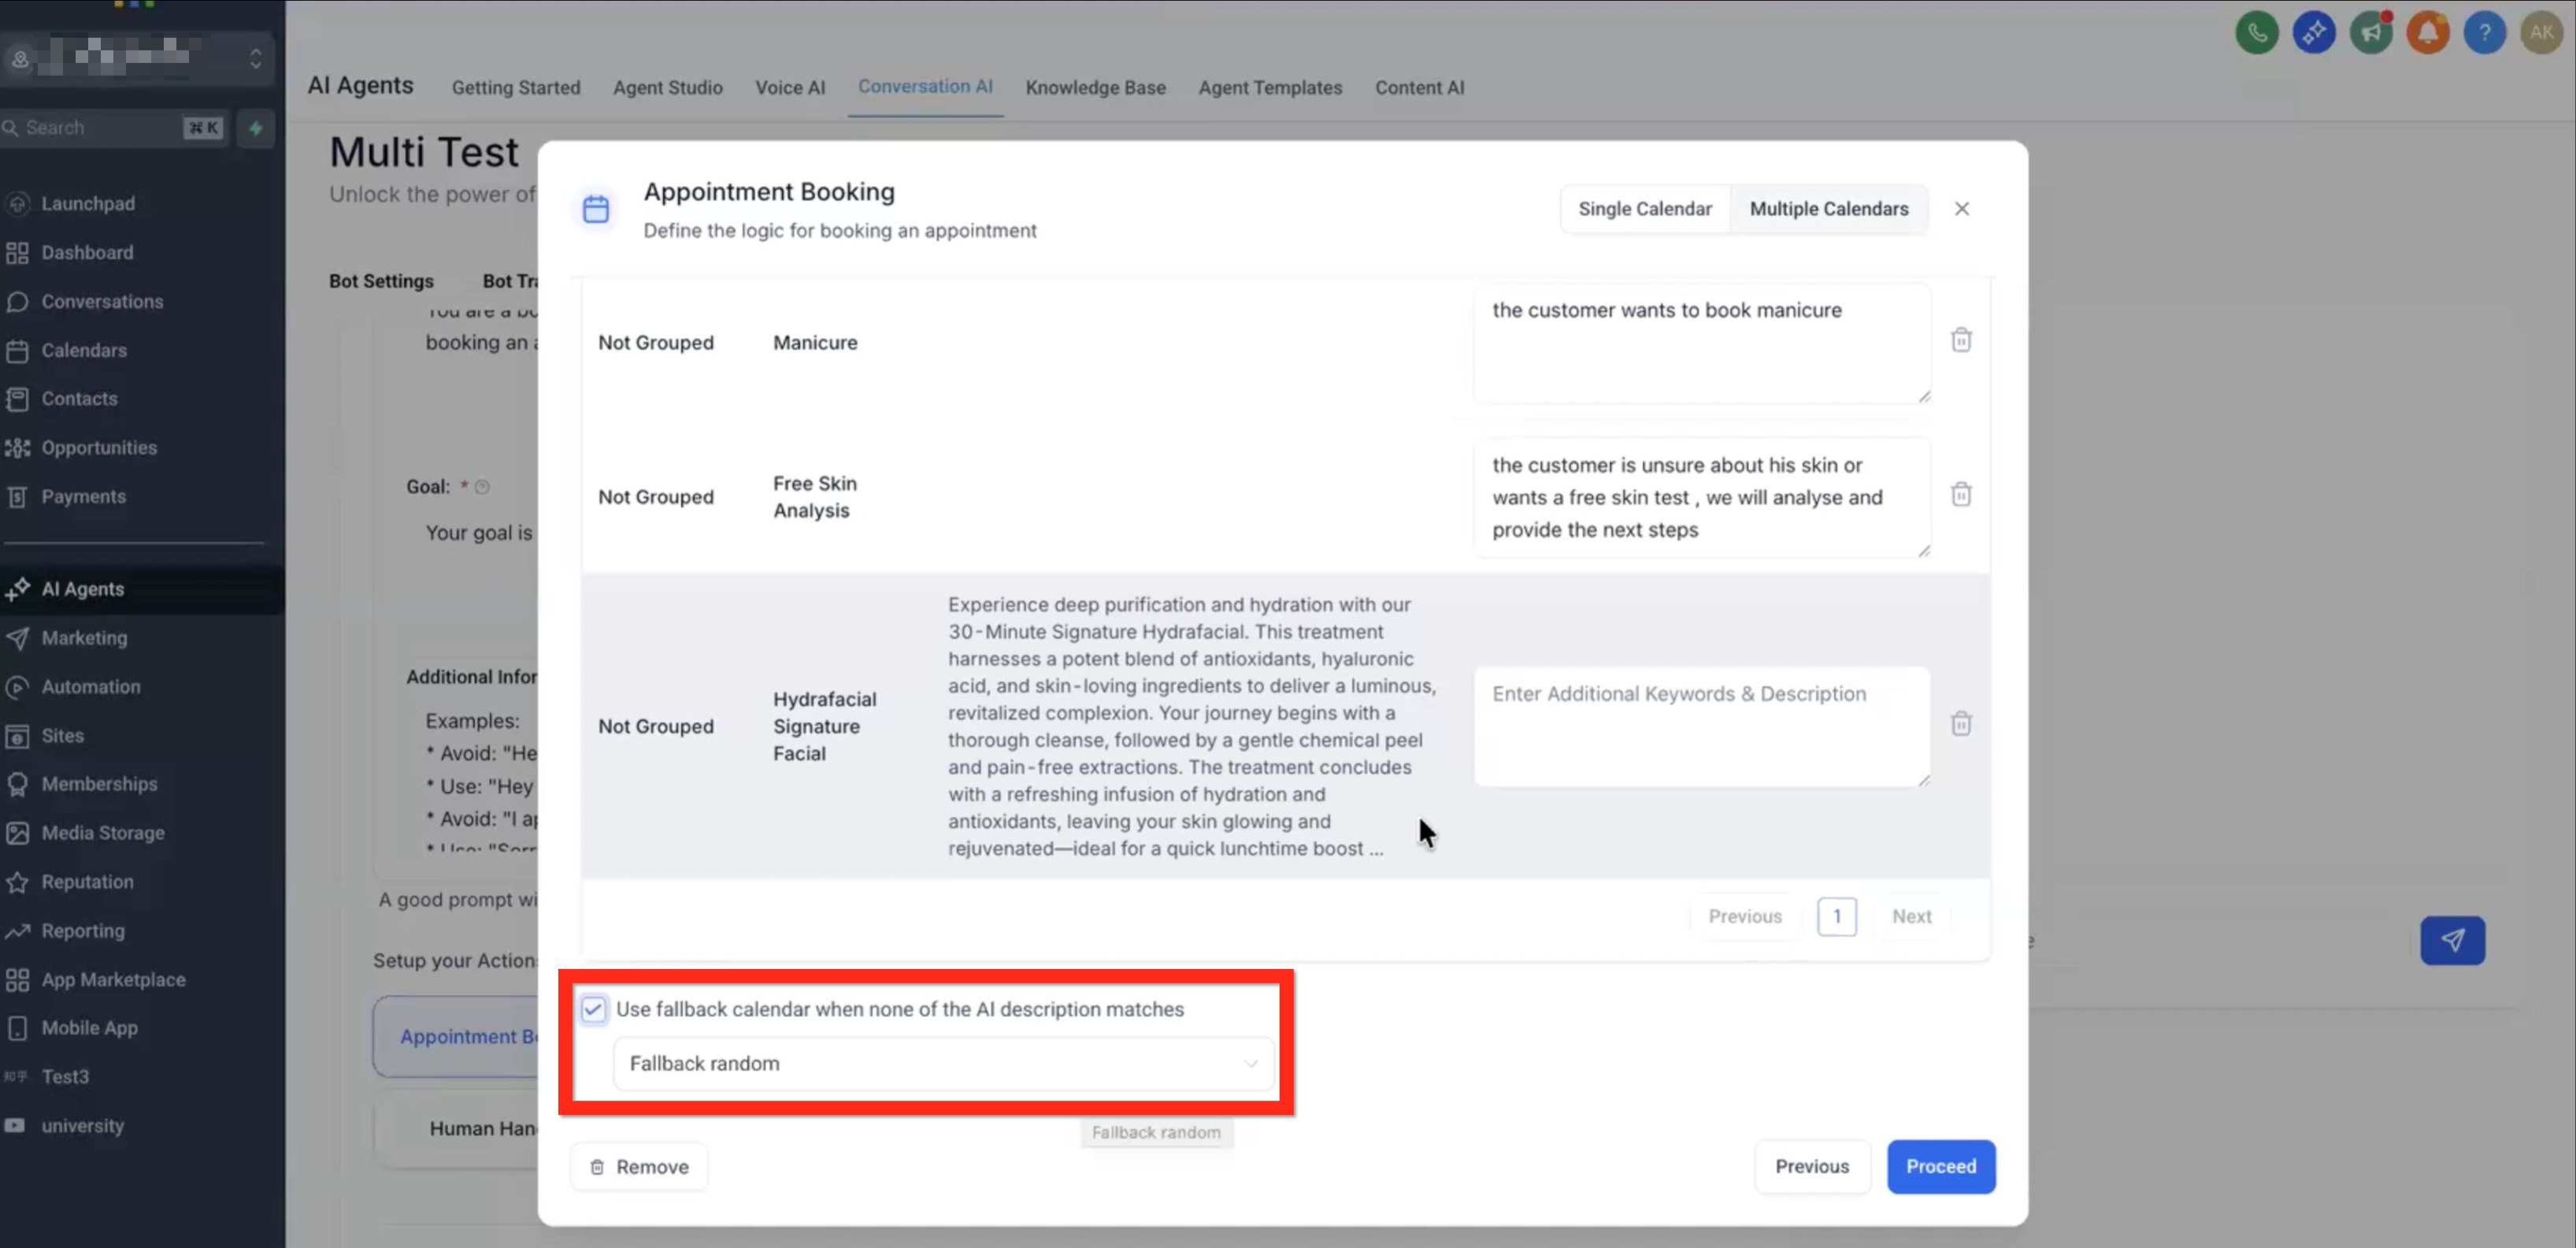
Task: Click the Remove button
Action: click(x=639, y=1167)
